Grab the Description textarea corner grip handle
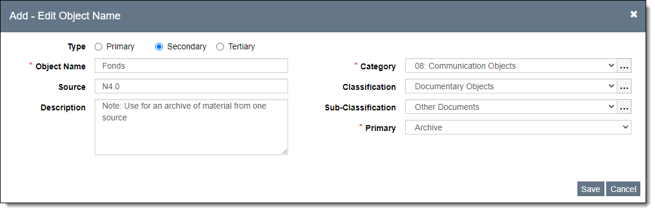Image resolution: width=655 pixels, height=212 pixels. 285,152
